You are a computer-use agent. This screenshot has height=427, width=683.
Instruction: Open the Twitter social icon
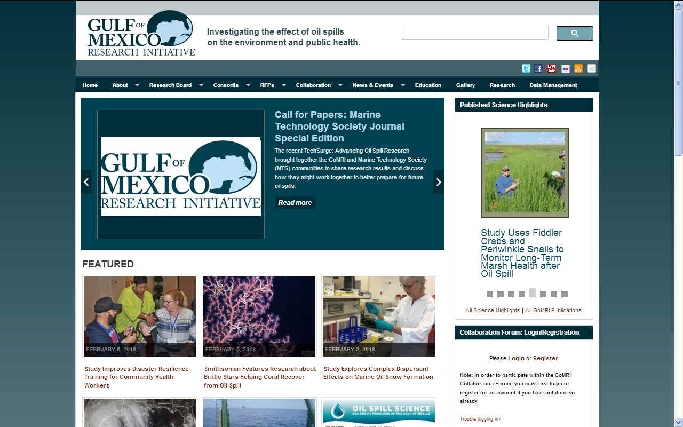[526, 68]
